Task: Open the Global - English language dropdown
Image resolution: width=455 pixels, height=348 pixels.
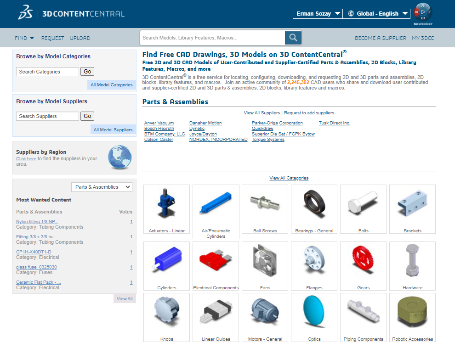Action: coord(376,14)
